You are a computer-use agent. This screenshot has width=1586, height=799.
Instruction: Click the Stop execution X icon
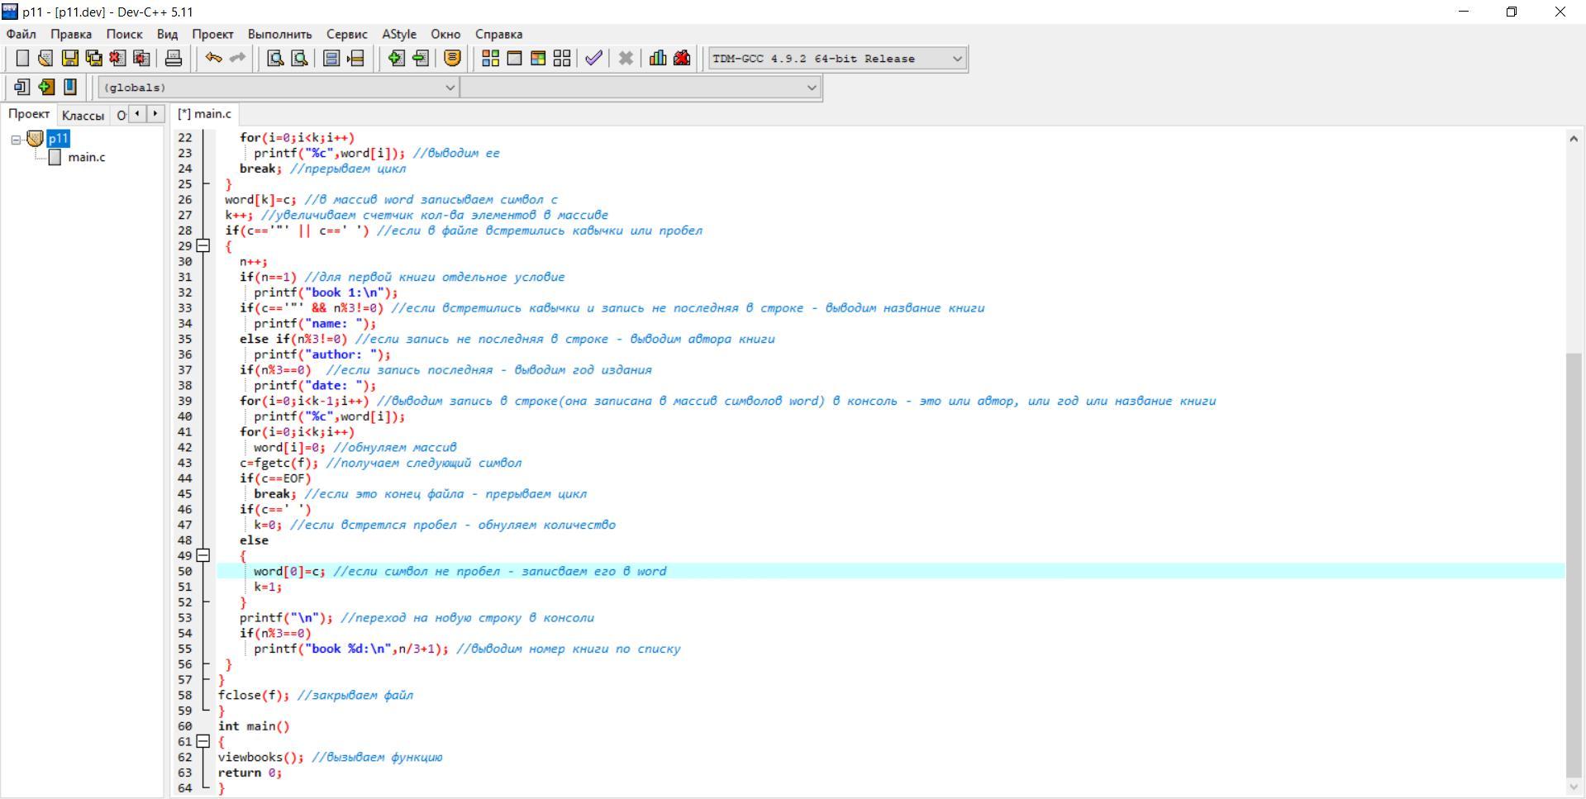coord(626,58)
